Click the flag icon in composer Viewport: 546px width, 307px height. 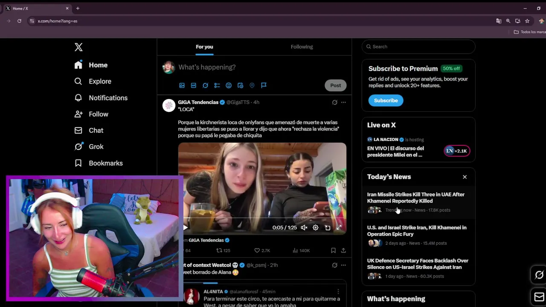(x=264, y=85)
